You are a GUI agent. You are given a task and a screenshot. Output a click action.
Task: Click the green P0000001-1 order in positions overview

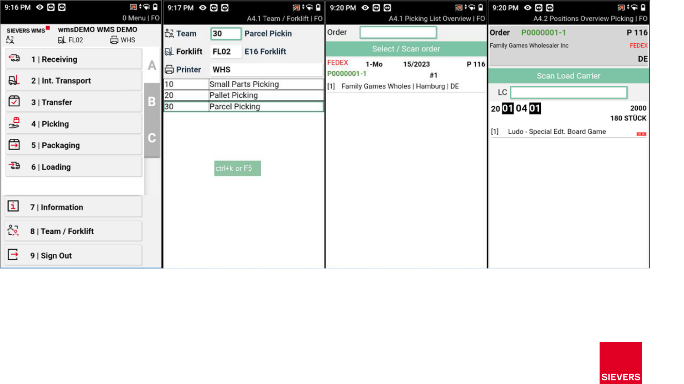click(x=544, y=33)
